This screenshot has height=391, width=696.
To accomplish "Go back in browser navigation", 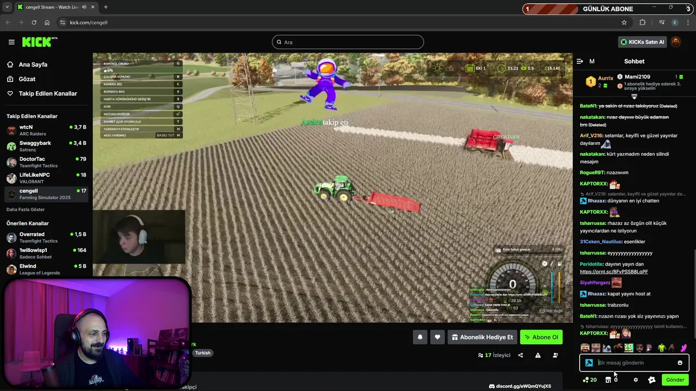I will pyautogui.click(x=8, y=22).
